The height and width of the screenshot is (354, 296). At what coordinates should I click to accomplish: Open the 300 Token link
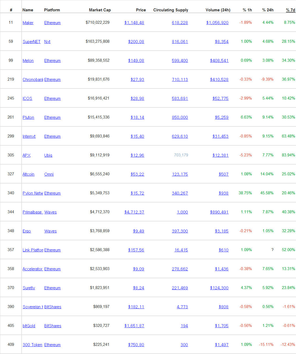tap(32, 345)
